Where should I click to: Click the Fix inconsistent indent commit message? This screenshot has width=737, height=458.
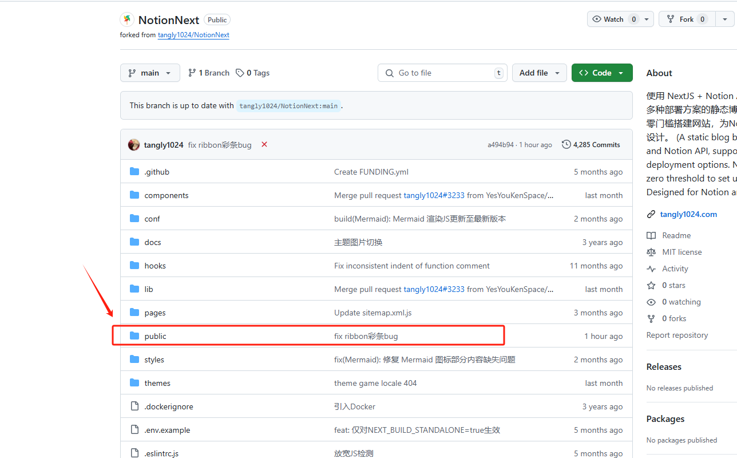412,266
